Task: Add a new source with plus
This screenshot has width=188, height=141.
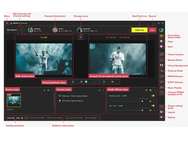Action: tap(99, 90)
